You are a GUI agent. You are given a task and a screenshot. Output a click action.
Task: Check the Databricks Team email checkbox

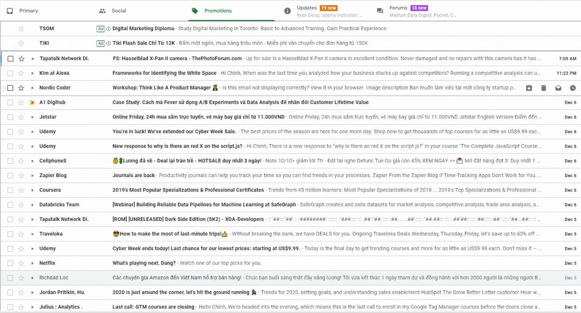coord(10,205)
